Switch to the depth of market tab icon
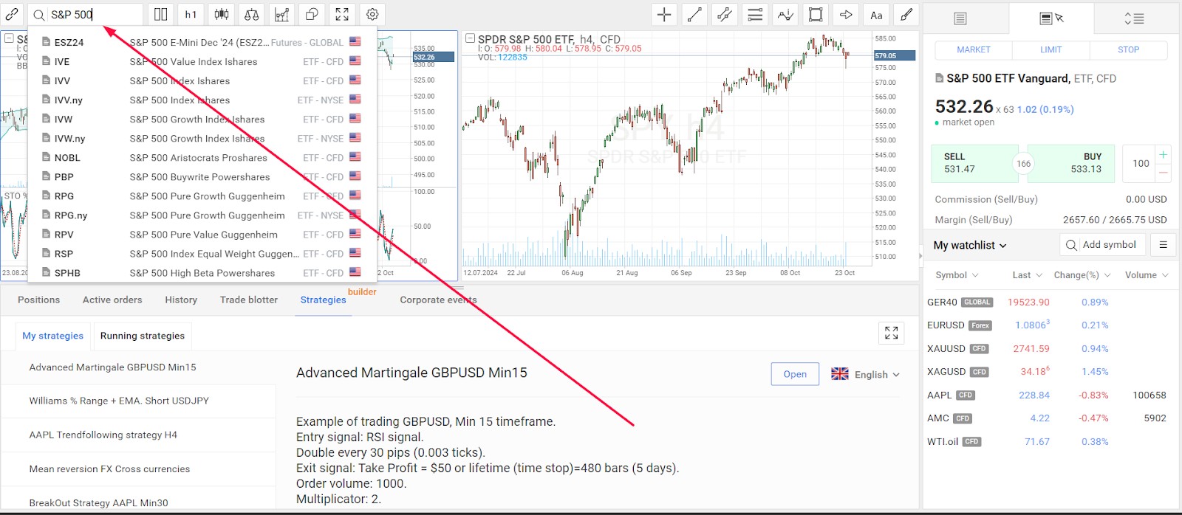This screenshot has width=1182, height=515. pyautogui.click(x=1134, y=18)
